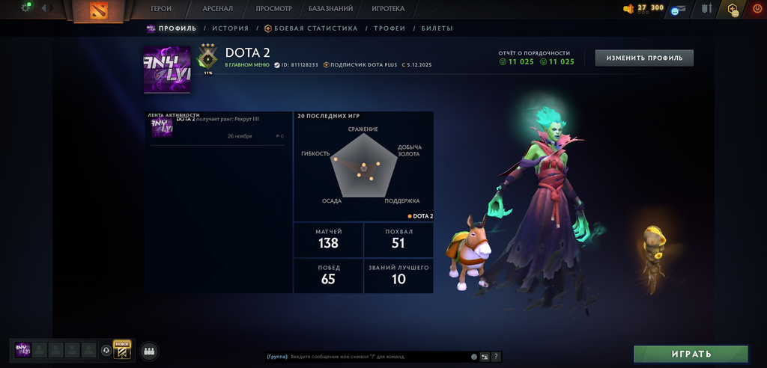Click the green Играть button
Image resolution: width=767 pixels, height=368 pixels.
tap(691, 355)
